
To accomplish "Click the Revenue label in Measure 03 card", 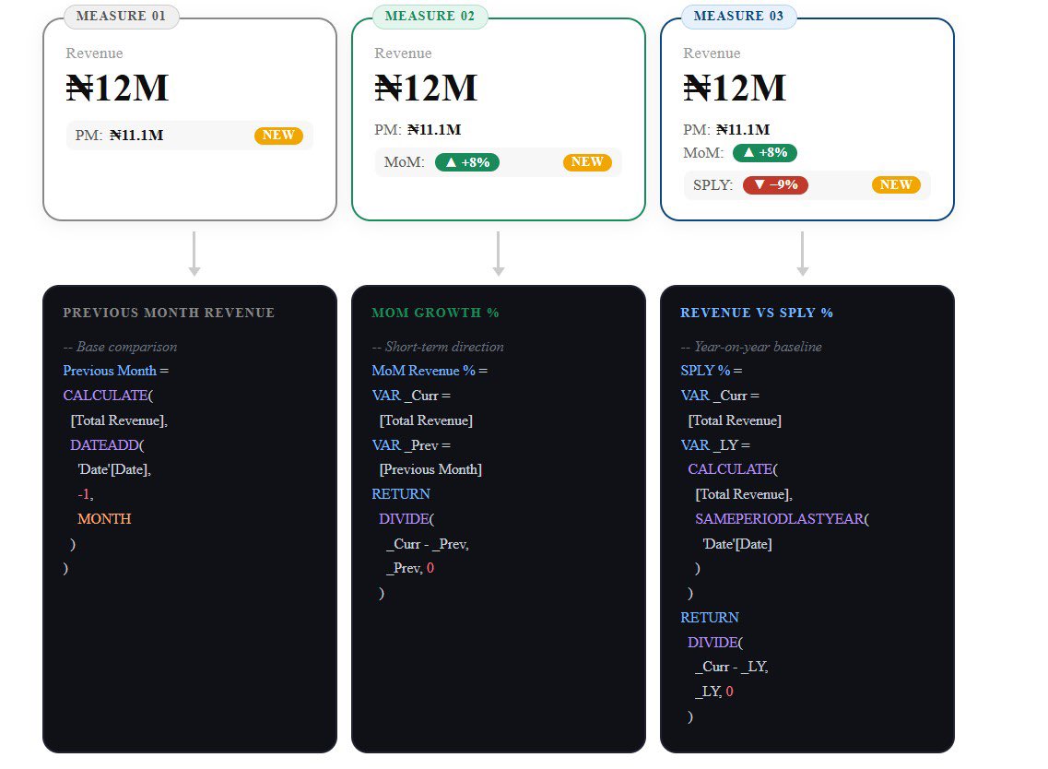I will pyautogui.click(x=712, y=53).
